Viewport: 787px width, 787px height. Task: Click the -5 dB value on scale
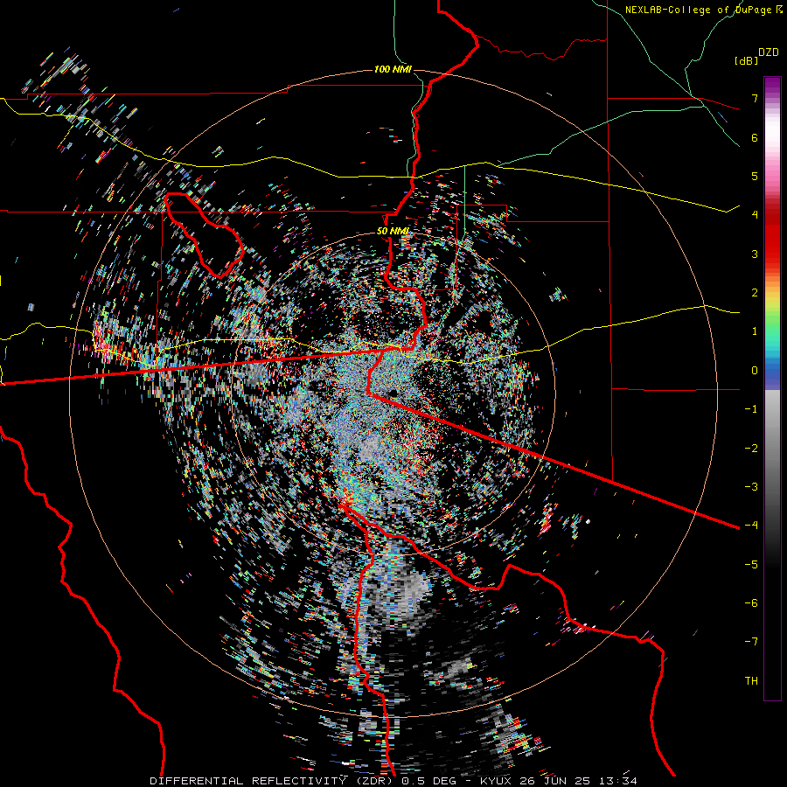751,565
